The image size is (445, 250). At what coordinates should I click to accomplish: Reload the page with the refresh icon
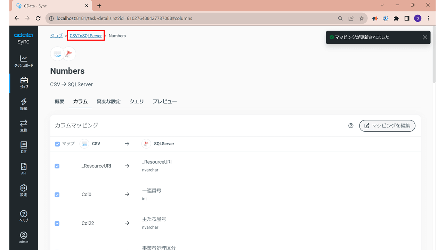38,18
